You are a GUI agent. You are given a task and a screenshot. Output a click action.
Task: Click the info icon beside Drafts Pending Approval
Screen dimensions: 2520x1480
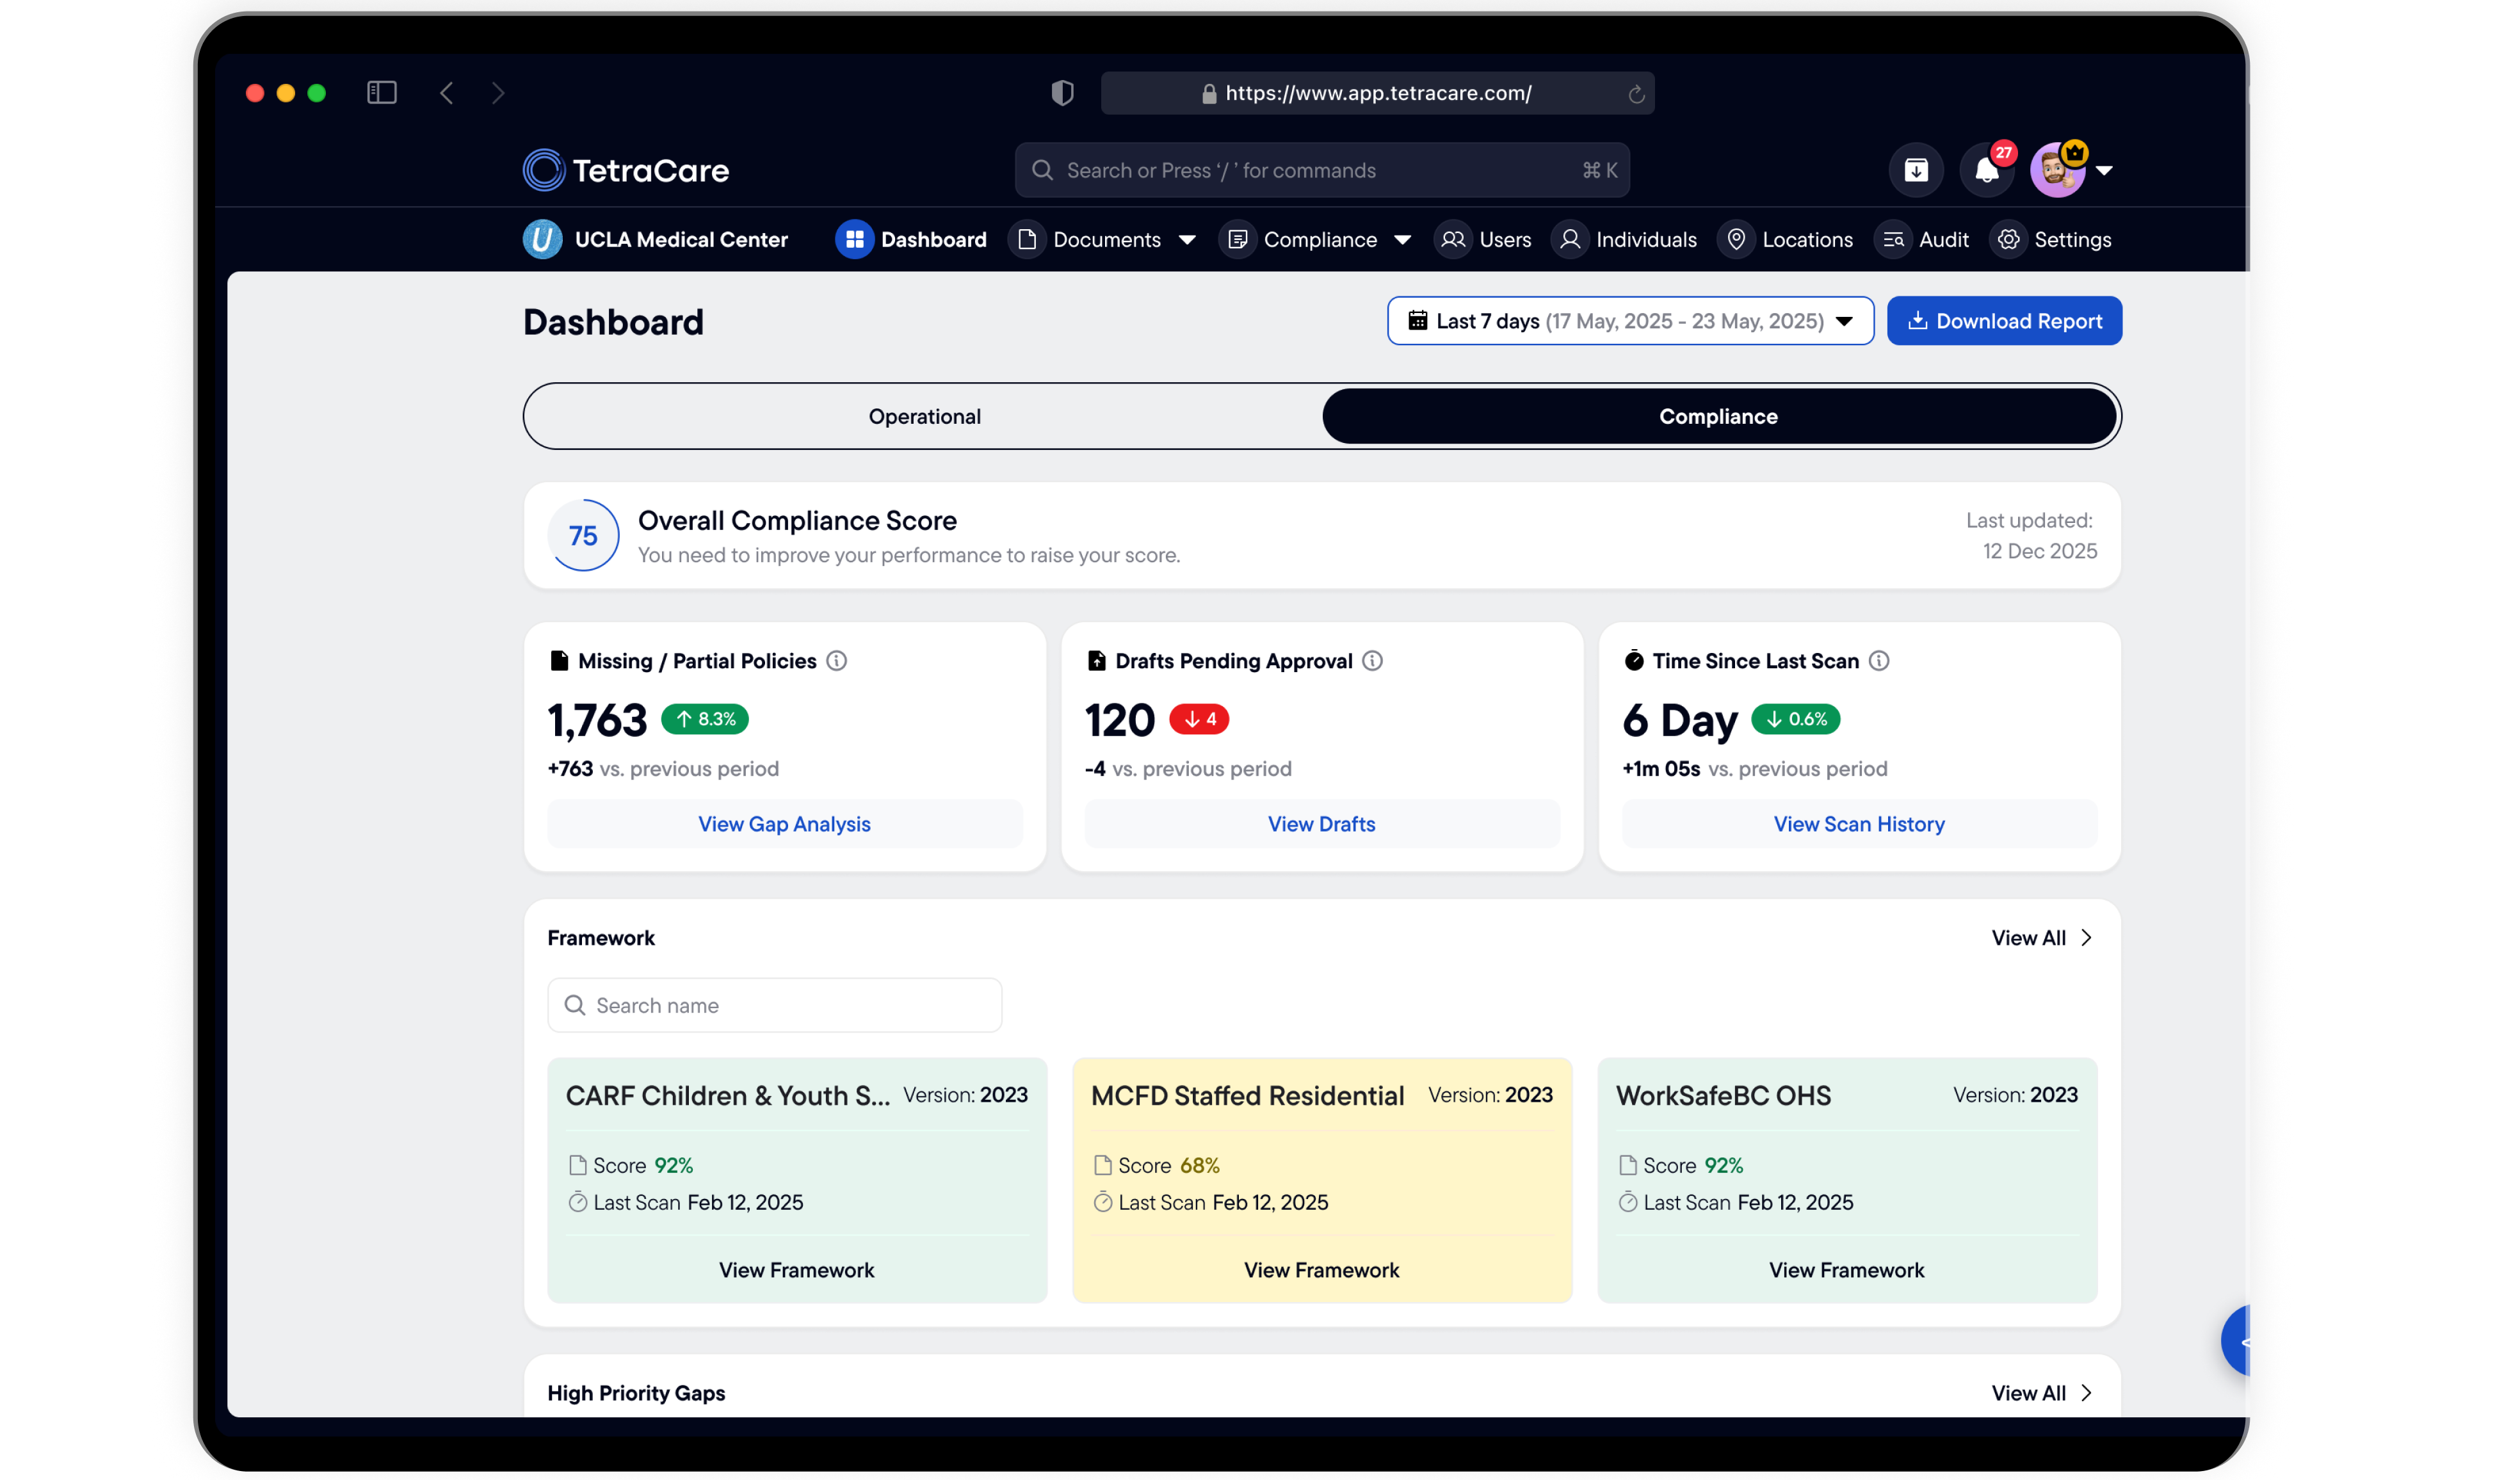[x=1373, y=661]
